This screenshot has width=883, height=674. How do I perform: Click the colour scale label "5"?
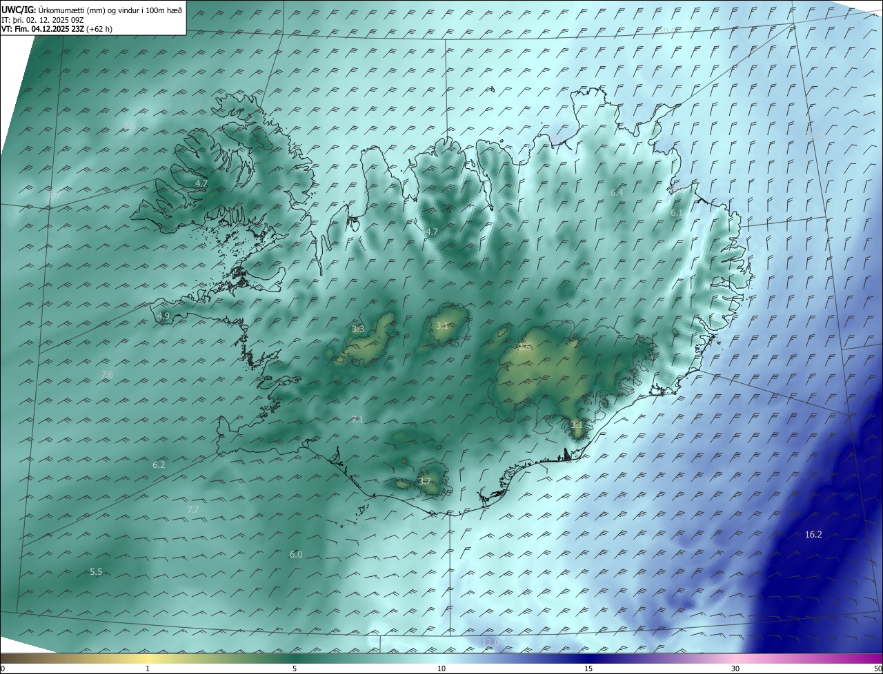295,668
